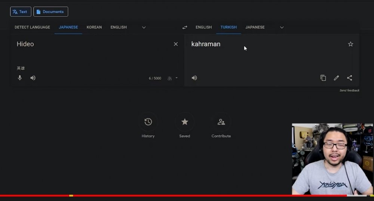Open the History panel
374x201 pixels.
(x=148, y=126)
